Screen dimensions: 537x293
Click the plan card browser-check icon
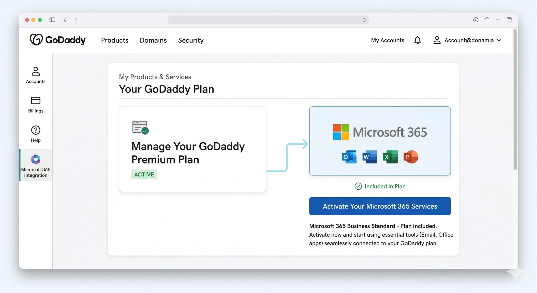point(140,127)
